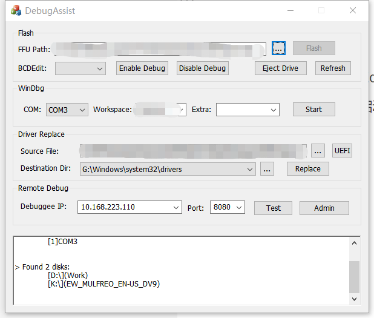Click the [1]COM3 log line

(x=62, y=242)
